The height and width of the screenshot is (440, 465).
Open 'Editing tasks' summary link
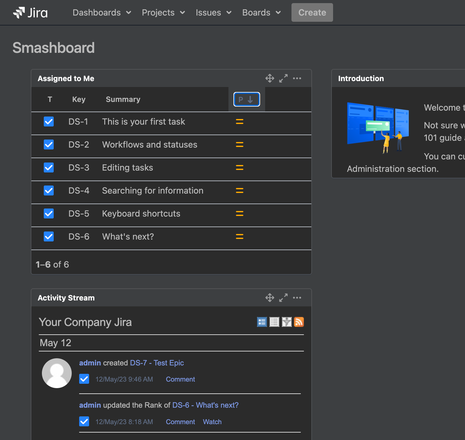coord(128,167)
